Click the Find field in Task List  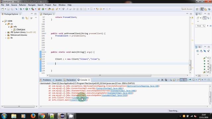point(200,26)
